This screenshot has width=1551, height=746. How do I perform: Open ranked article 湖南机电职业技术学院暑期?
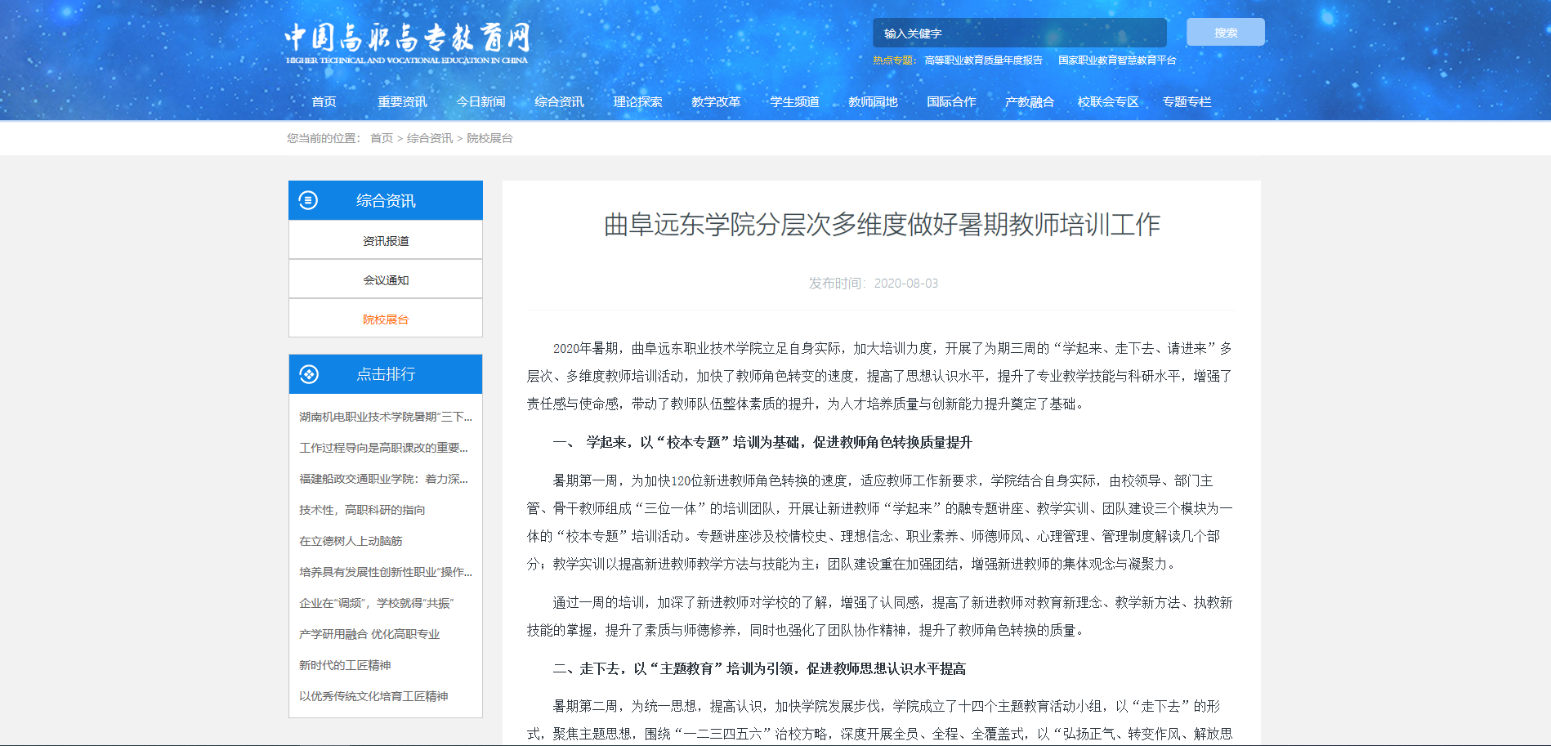click(x=386, y=417)
